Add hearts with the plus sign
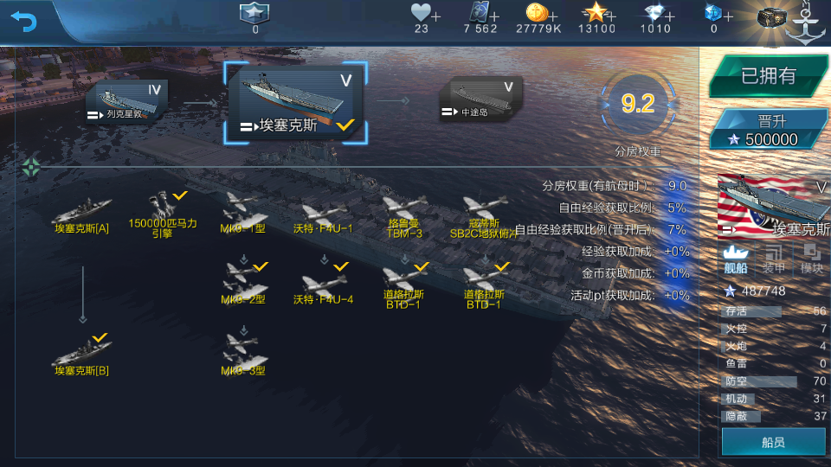This screenshot has width=831, height=467. [436, 17]
